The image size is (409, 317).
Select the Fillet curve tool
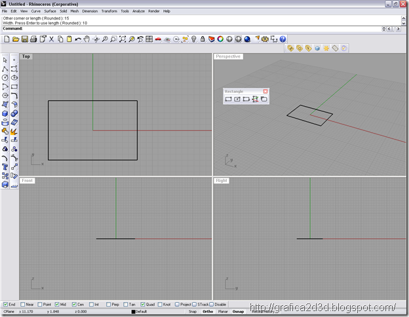tap(14, 96)
